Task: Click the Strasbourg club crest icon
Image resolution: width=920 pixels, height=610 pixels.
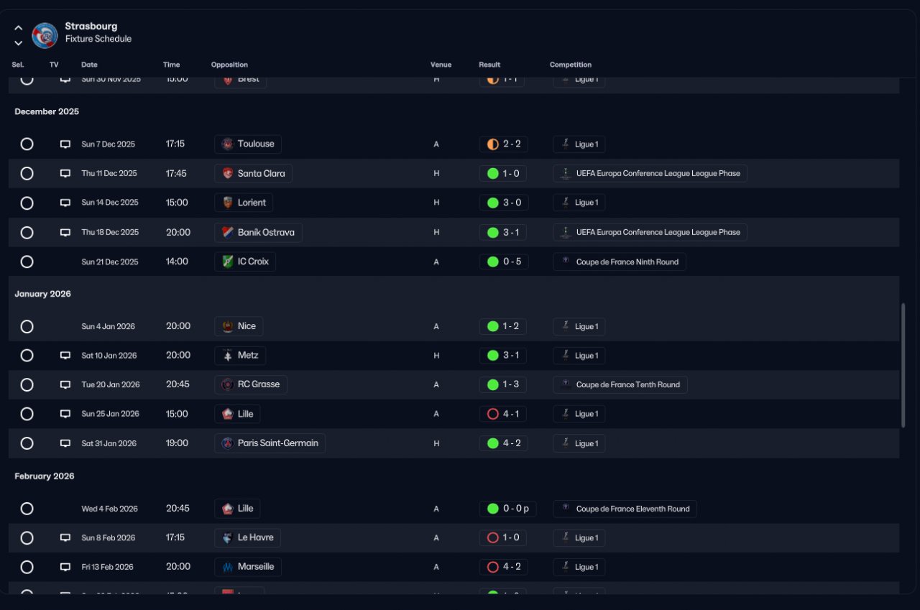Action: [45, 35]
